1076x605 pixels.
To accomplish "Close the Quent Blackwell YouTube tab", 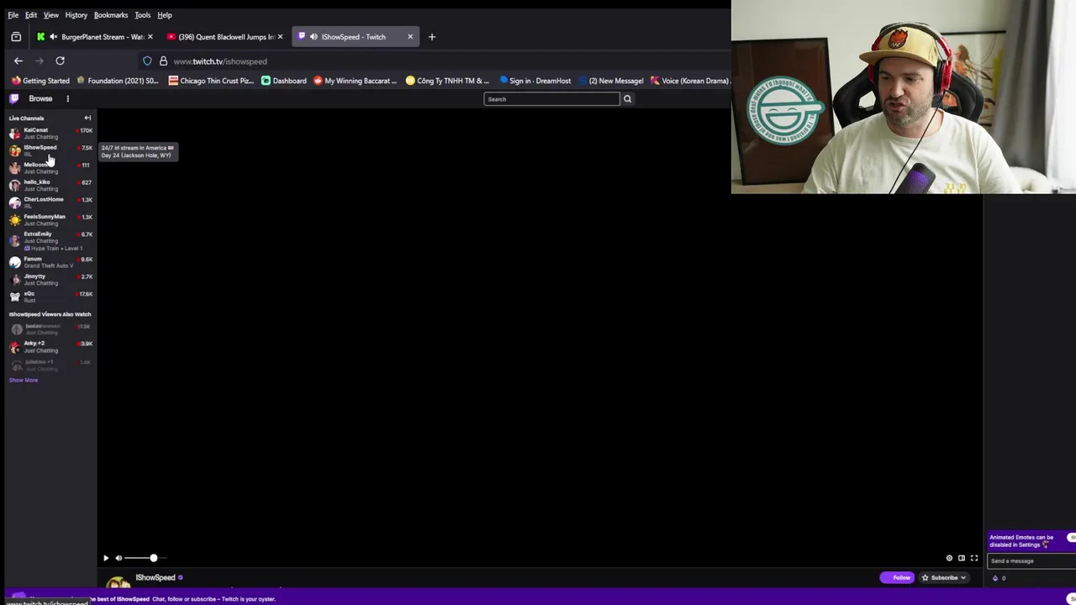I will click(x=280, y=37).
